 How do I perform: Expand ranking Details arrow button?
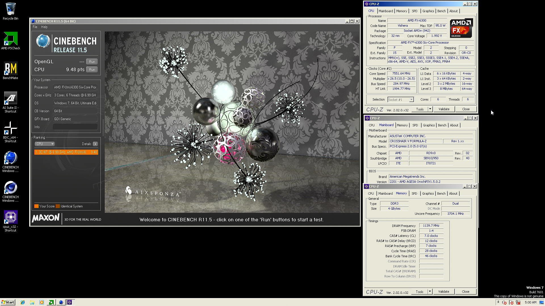point(95,144)
